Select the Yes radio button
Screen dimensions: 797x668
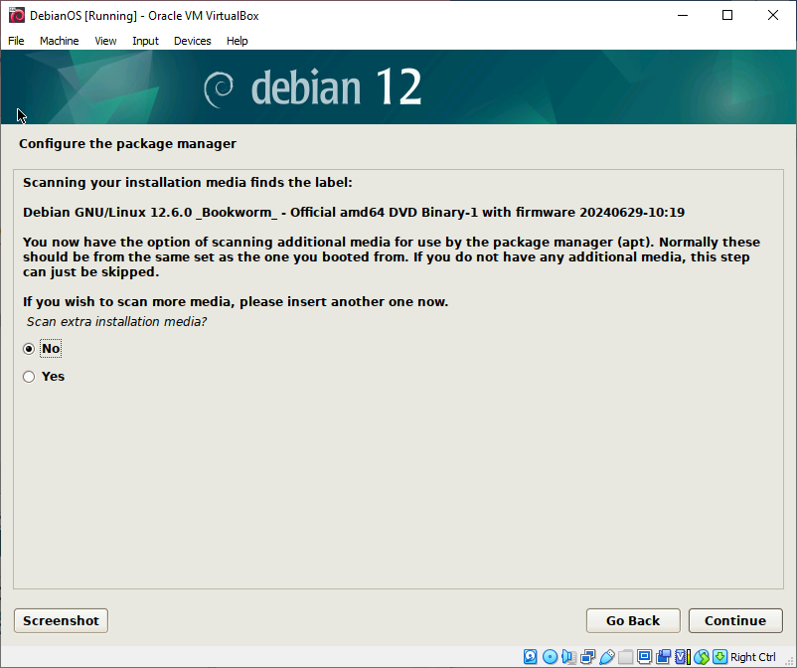click(x=29, y=377)
